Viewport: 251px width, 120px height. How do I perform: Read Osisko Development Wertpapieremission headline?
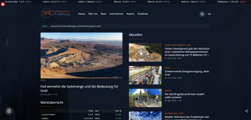click(x=187, y=52)
